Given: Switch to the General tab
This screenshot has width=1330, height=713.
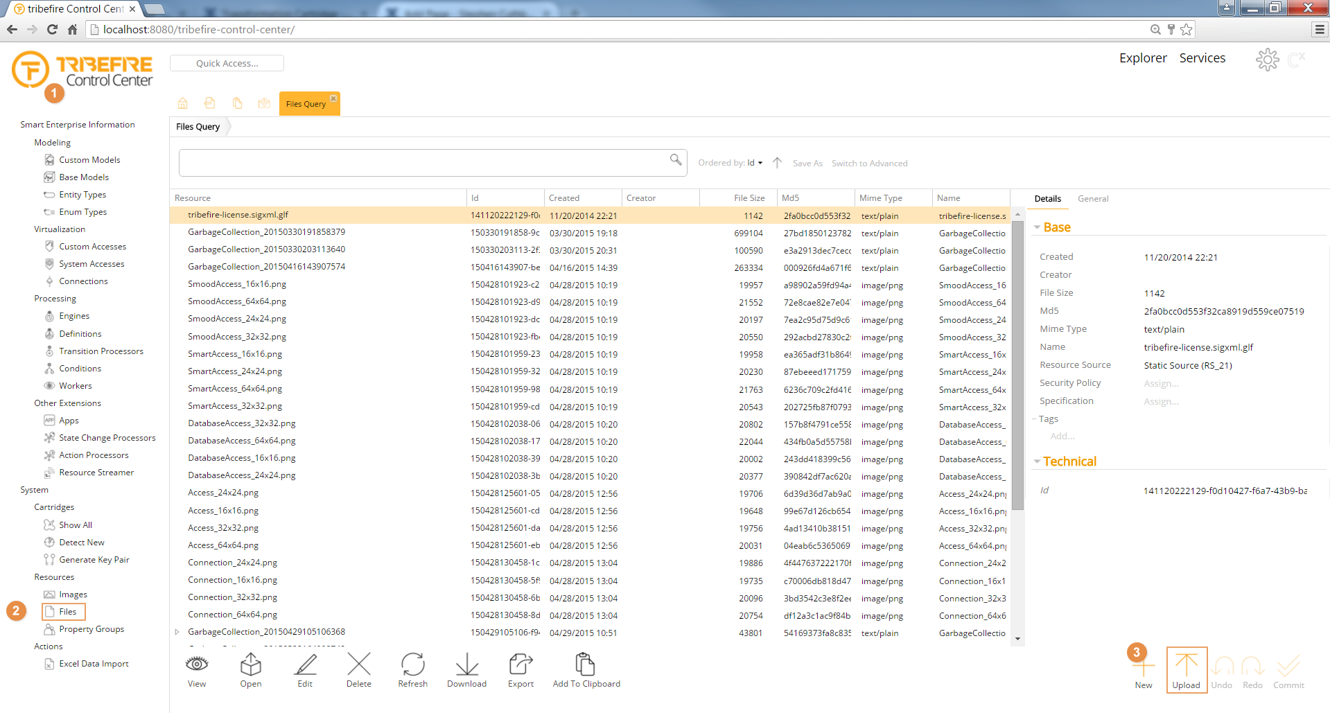Looking at the screenshot, I should [1092, 199].
